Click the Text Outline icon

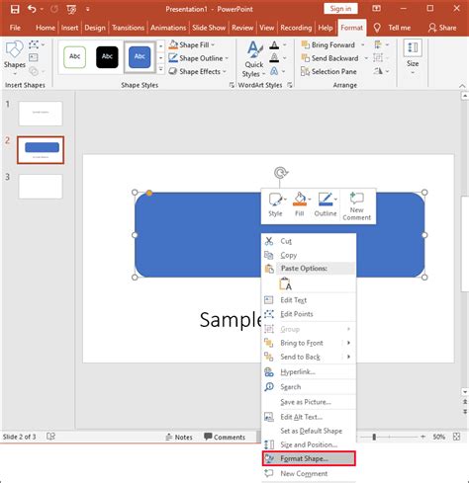coord(274,58)
